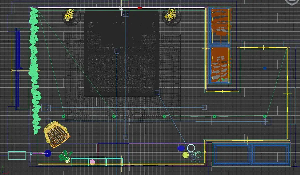Select the camera target at bed corner
300x175 pixels.
pyautogui.click(x=157, y=93)
